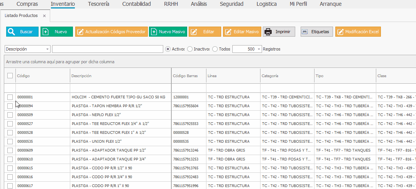The image size is (416, 189).
Task: Sort by the Tipo column header
Action: click(x=345, y=76)
